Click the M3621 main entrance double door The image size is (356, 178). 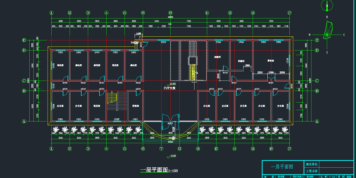(x=171, y=119)
